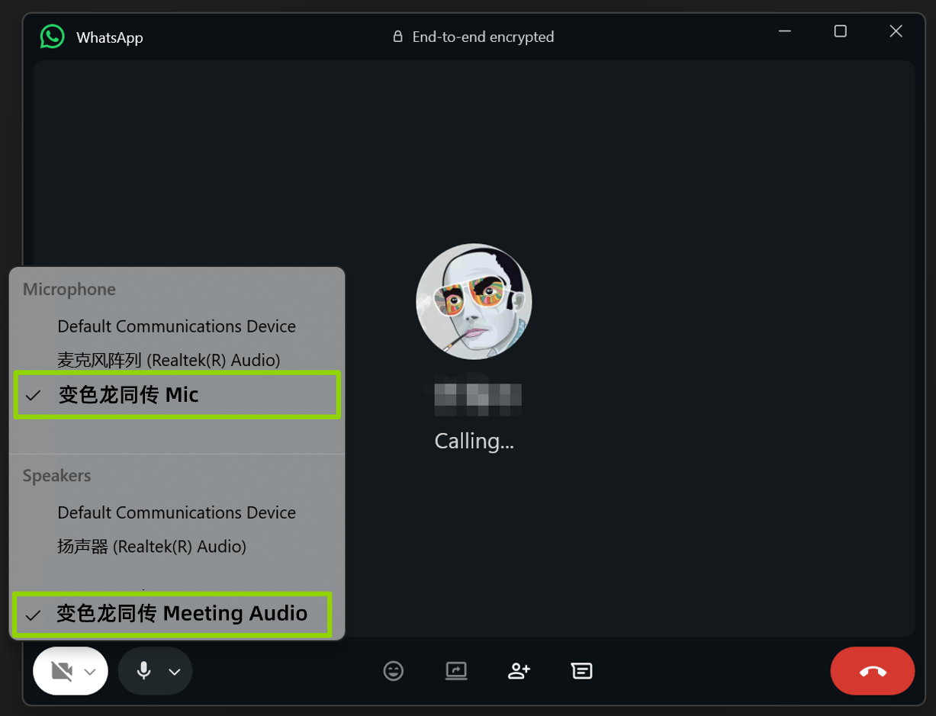Select 麦克风阵列 (Realtek(R) Audio) microphone
Viewport: 936px width, 716px height.
[x=169, y=360]
